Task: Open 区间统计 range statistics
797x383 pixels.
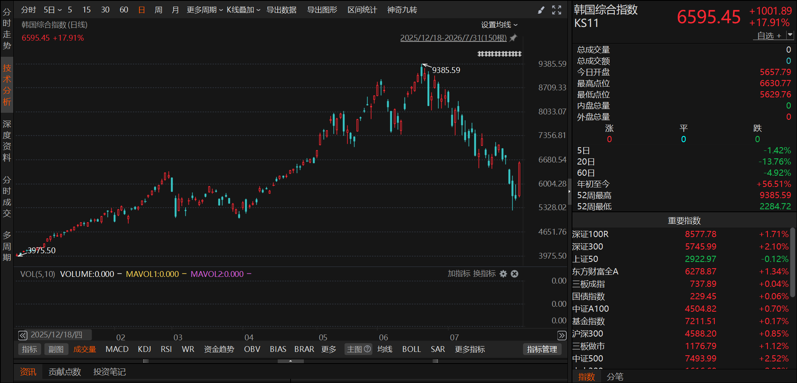Action: (362, 10)
